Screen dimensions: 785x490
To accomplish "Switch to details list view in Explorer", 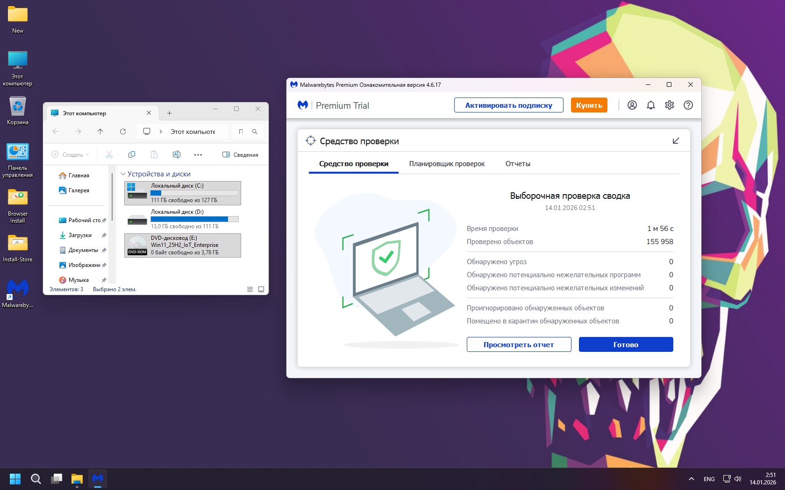I will [x=250, y=289].
